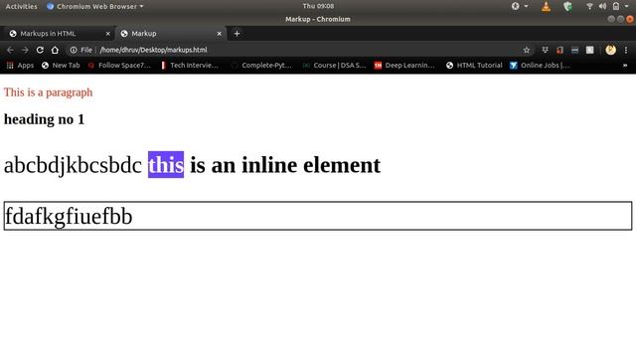Open the Apps bookmark shortcut
This screenshot has width=636, height=358.
coord(20,66)
